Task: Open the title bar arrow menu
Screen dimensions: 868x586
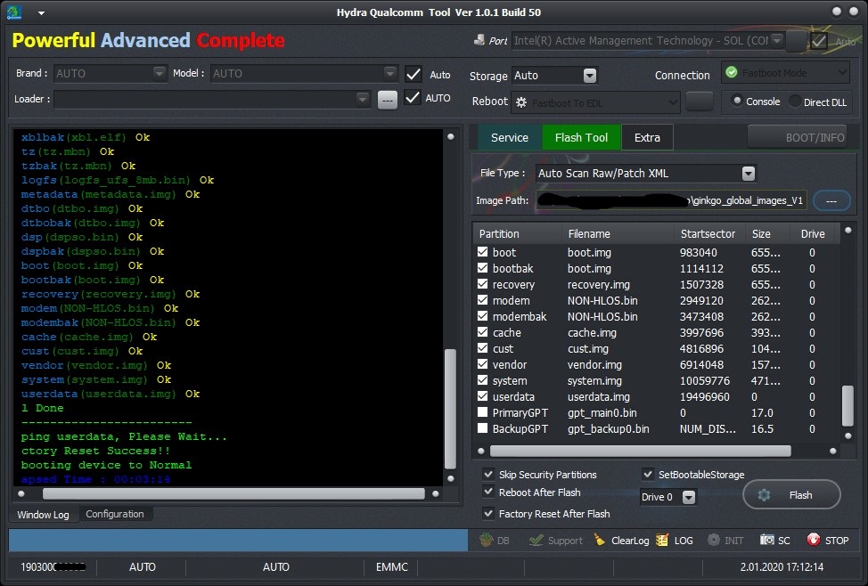Action: click(x=42, y=12)
